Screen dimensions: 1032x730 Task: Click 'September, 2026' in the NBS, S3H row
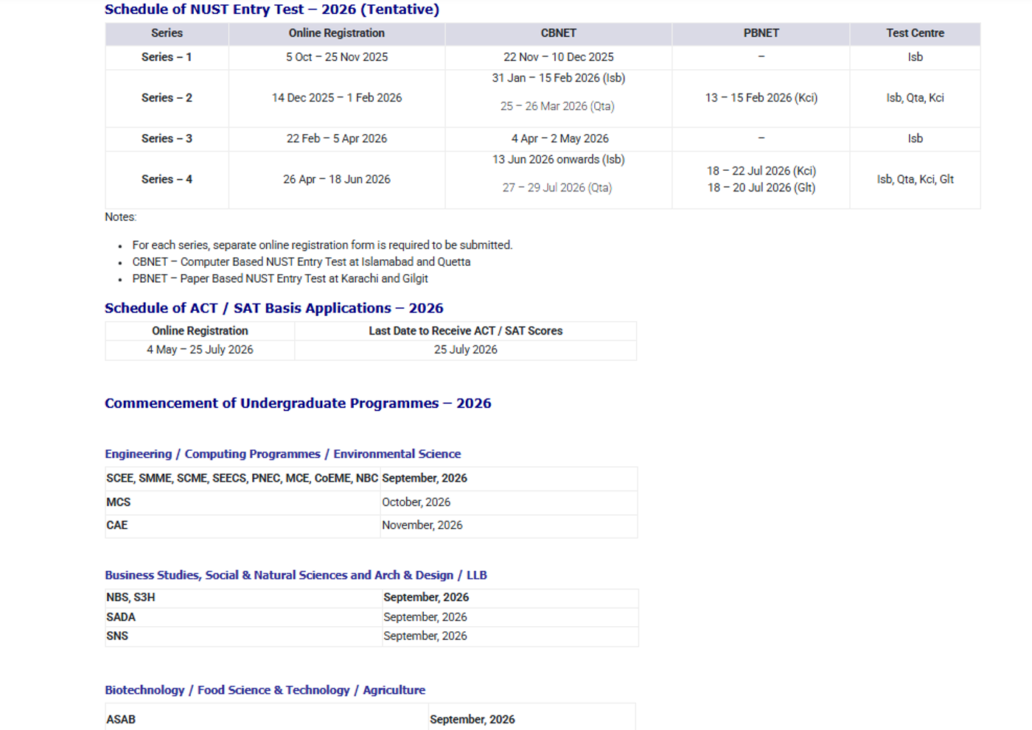click(426, 597)
